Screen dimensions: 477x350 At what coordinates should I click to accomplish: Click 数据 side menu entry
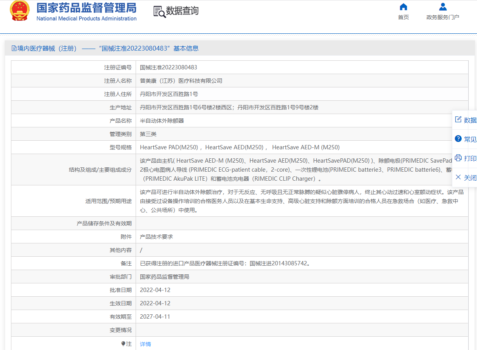(x=470, y=120)
